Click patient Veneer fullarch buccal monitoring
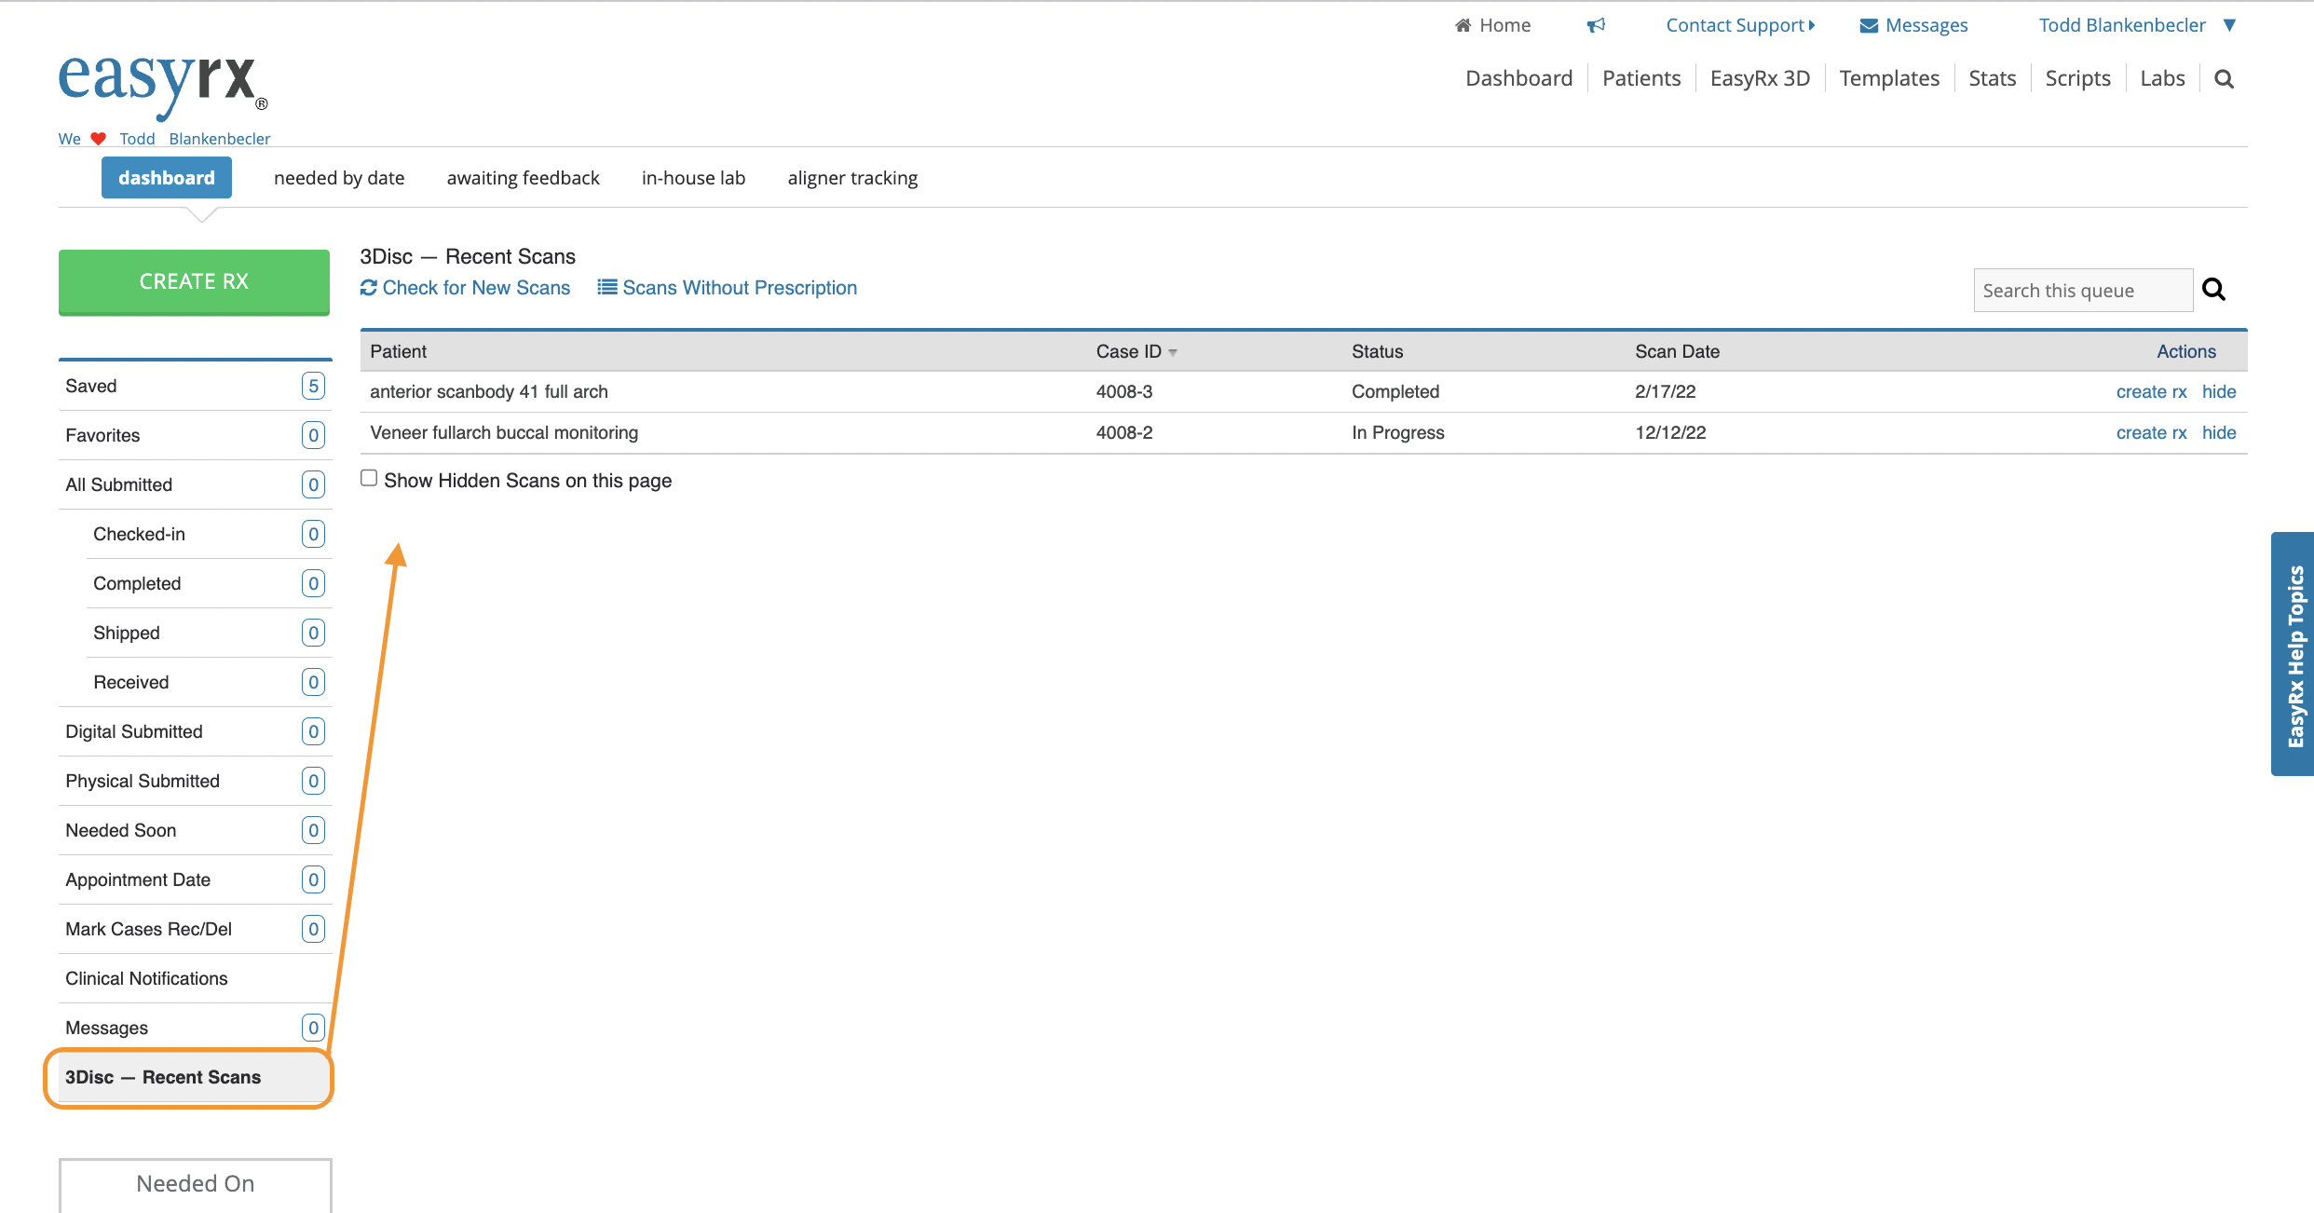 pyautogui.click(x=504, y=433)
